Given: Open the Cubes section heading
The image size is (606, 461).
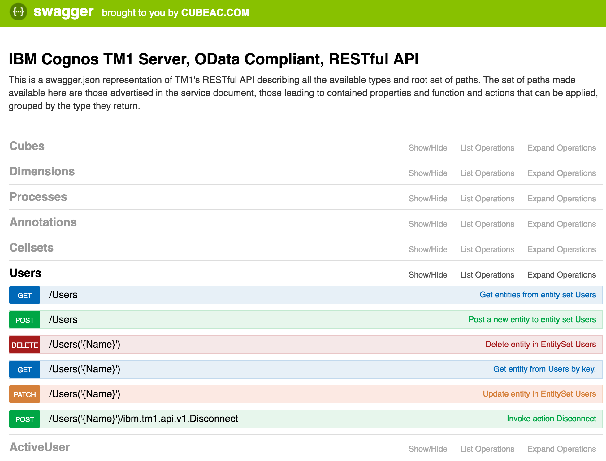Looking at the screenshot, I should pos(27,146).
